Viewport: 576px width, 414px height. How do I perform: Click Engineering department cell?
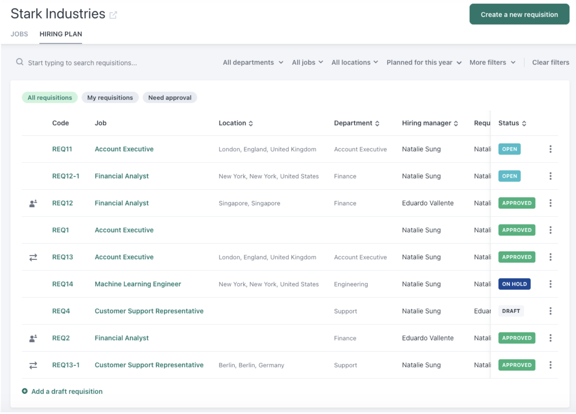[x=351, y=284]
